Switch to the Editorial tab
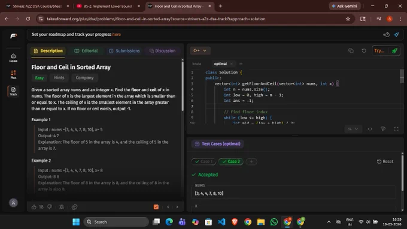 (x=86, y=51)
